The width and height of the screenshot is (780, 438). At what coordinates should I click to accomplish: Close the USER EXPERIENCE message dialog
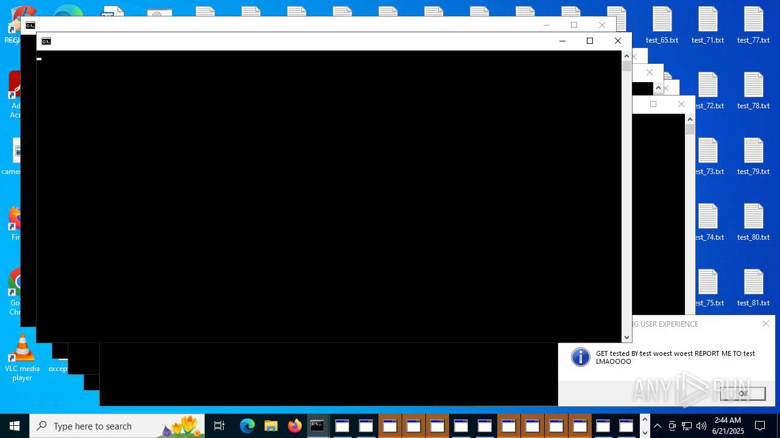[766, 324]
